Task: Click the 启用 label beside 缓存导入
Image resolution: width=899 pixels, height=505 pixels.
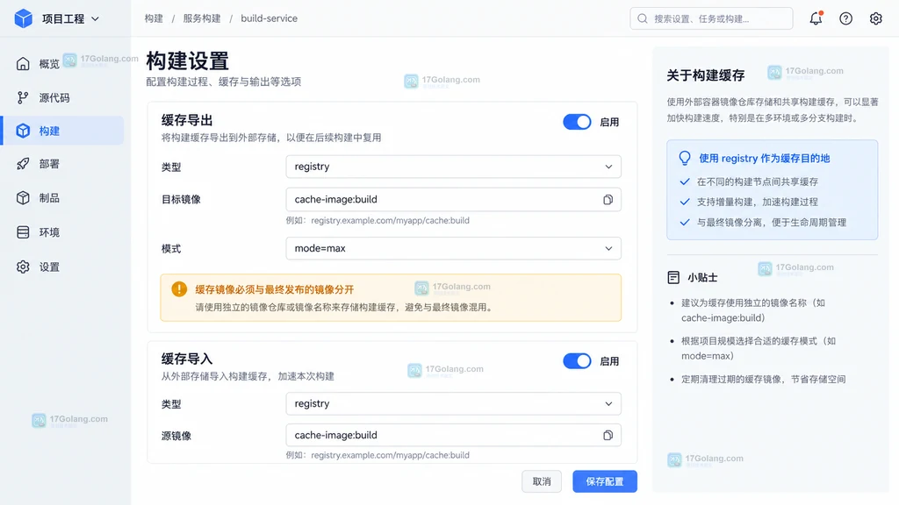Action: [x=609, y=361]
